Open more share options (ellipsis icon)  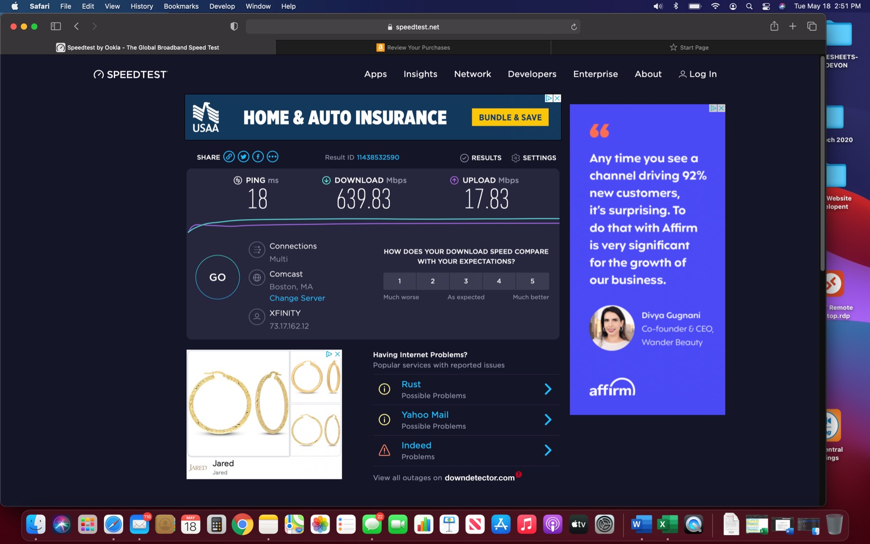coord(272,157)
